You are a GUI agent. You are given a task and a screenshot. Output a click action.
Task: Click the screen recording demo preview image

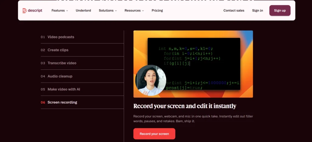pyautogui.click(x=193, y=64)
